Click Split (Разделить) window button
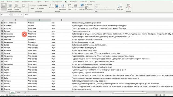The height and width of the screenshot is (97, 173). click(89, 5)
